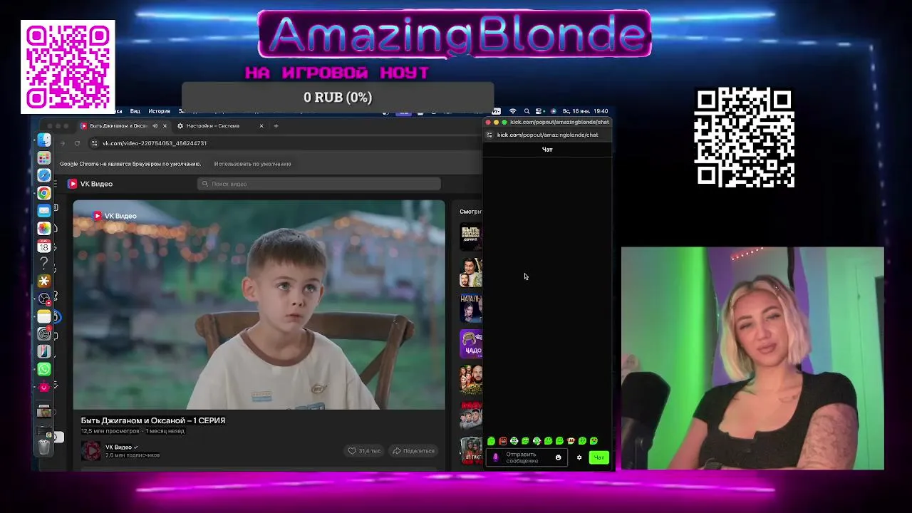912x513 pixels.
Task: Open the Notes app in the Dock
Action: pyautogui.click(x=44, y=316)
